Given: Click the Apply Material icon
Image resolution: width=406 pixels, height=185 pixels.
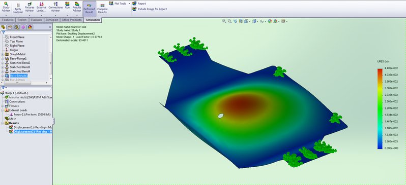Looking at the screenshot, I should (18, 8).
